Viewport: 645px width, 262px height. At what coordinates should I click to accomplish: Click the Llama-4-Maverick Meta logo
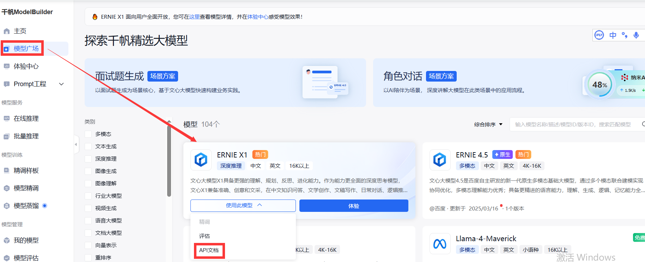[440, 244]
